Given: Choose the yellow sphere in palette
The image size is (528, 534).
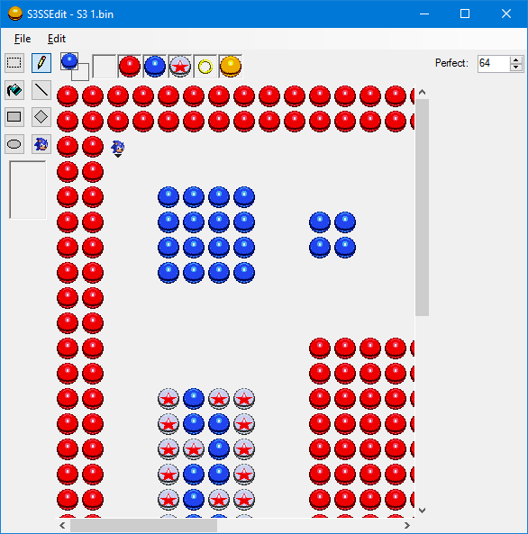Looking at the screenshot, I should (x=231, y=66).
